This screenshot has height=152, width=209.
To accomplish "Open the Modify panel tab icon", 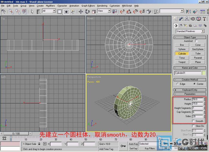I will (181, 19).
